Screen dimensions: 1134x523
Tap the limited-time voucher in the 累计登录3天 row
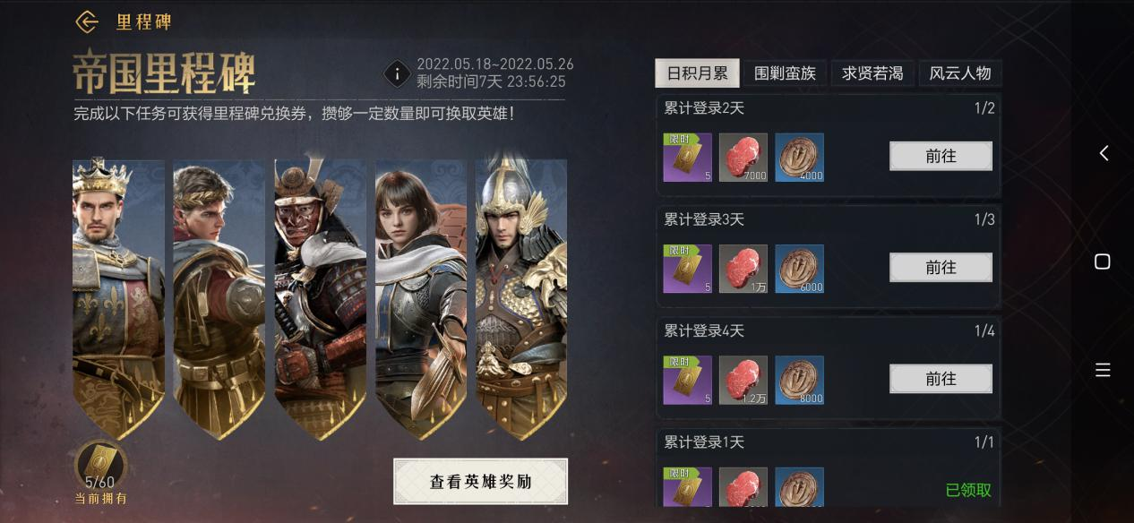tap(687, 269)
